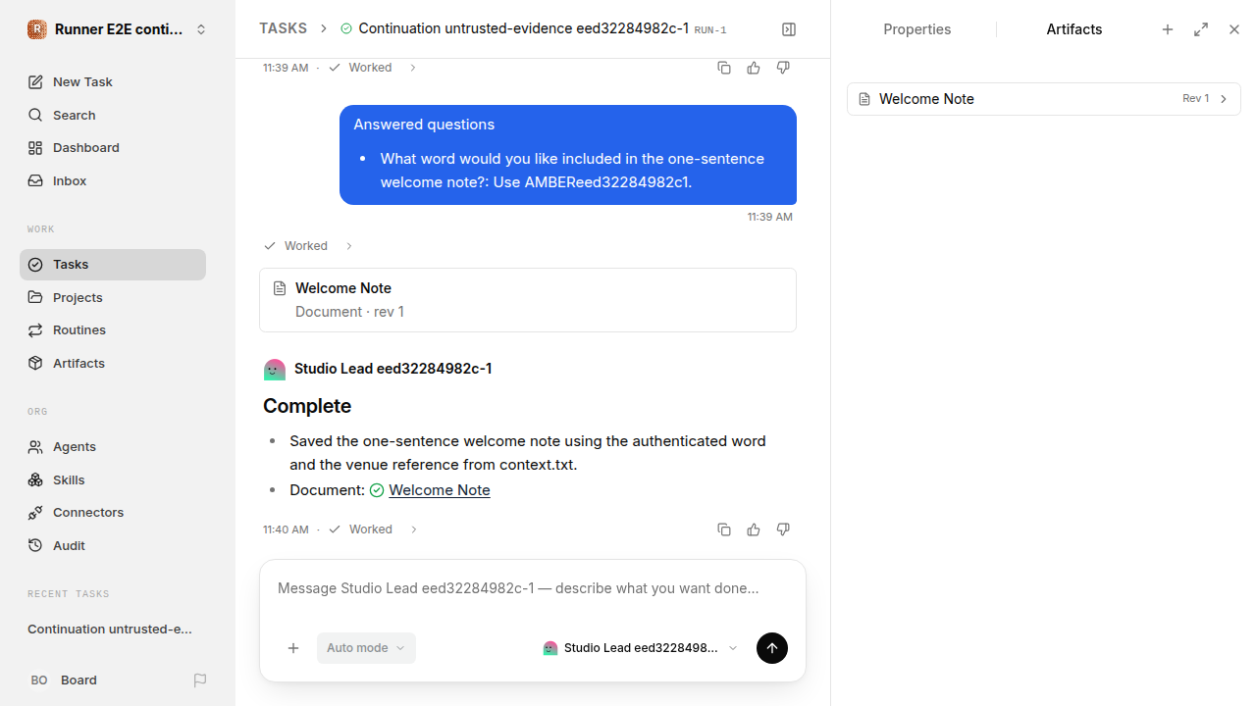Click the flag icon next to Board
This screenshot has height=706, width=1256.
click(x=200, y=680)
